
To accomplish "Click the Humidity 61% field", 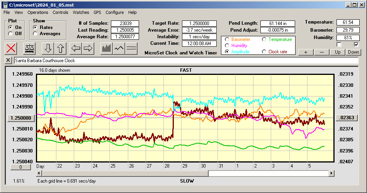I will click(348, 38).
